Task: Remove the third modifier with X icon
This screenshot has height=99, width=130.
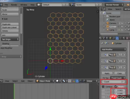Action: click(124, 67)
